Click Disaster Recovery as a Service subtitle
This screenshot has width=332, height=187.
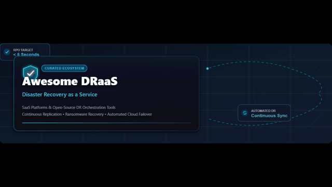coord(60,95)
